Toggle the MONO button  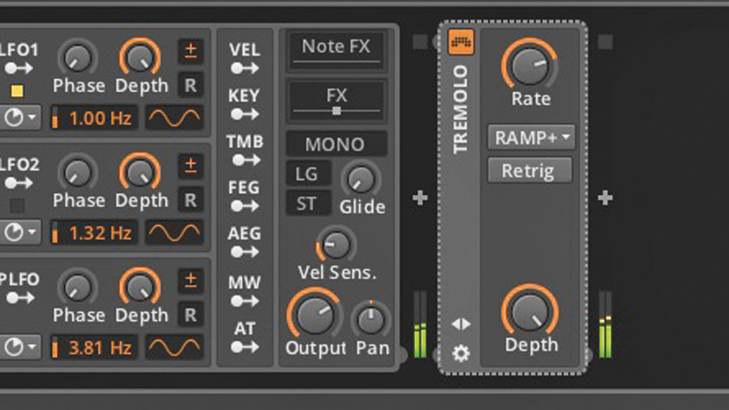(x=336, y=144)
